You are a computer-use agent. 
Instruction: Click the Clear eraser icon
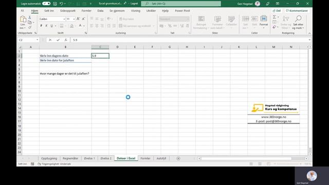[275, 27]
